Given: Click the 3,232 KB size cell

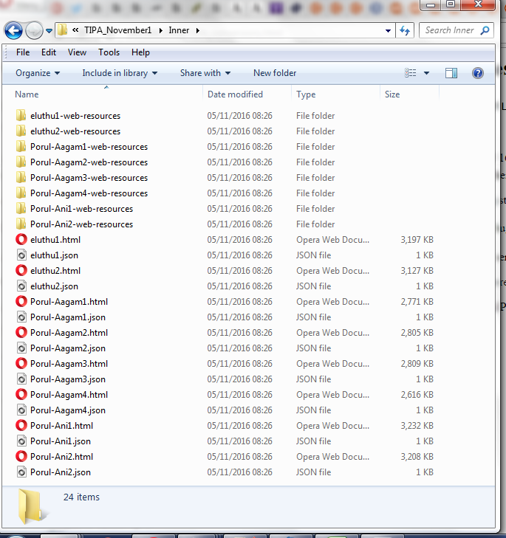Looking at the screenshot, I should click(x=417, y=426).
